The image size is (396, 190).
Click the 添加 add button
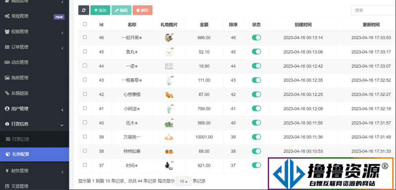click(x=100, y=10)
